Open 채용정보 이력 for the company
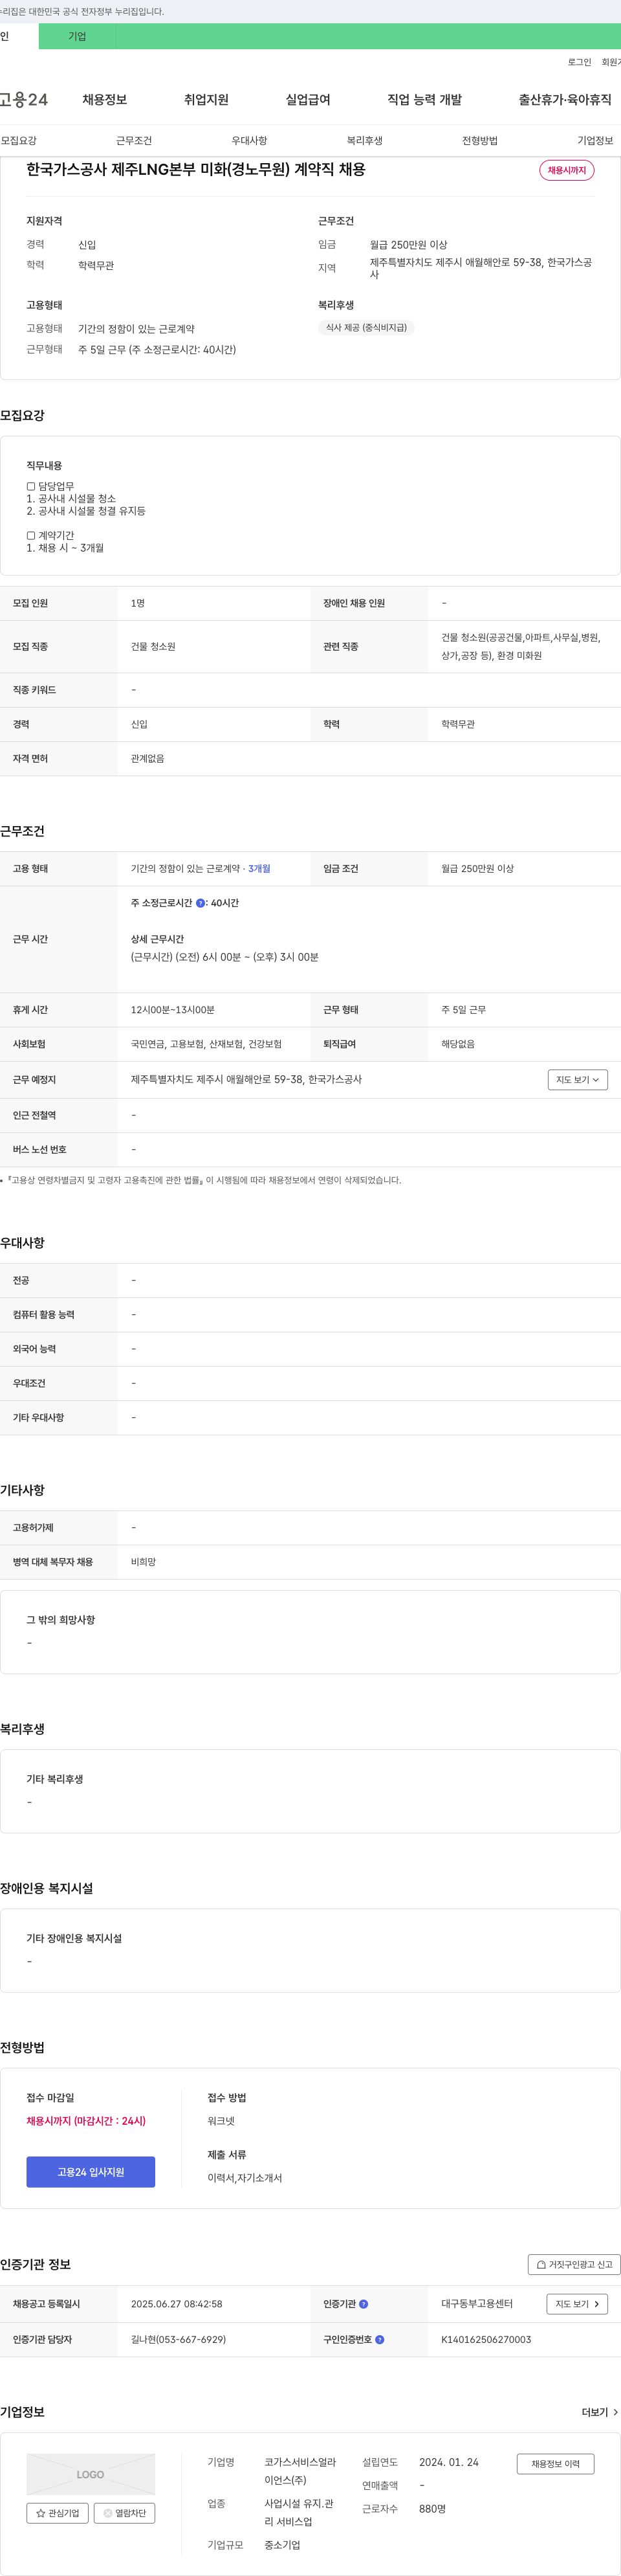The height and width of the screenshot is (2576, 621). point(555,2464)
